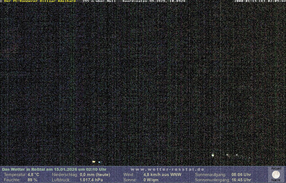The image size is (286, 183).
Task: Open the www.wetter-rosstal.de link
Action: tap(168, 169)
